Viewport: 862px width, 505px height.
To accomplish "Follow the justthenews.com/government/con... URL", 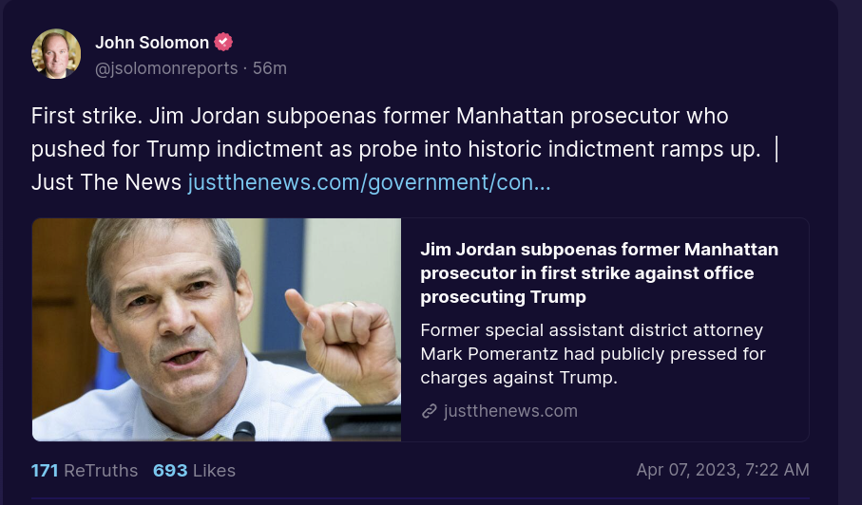I will pyautogui.click(x=369, y=182).
